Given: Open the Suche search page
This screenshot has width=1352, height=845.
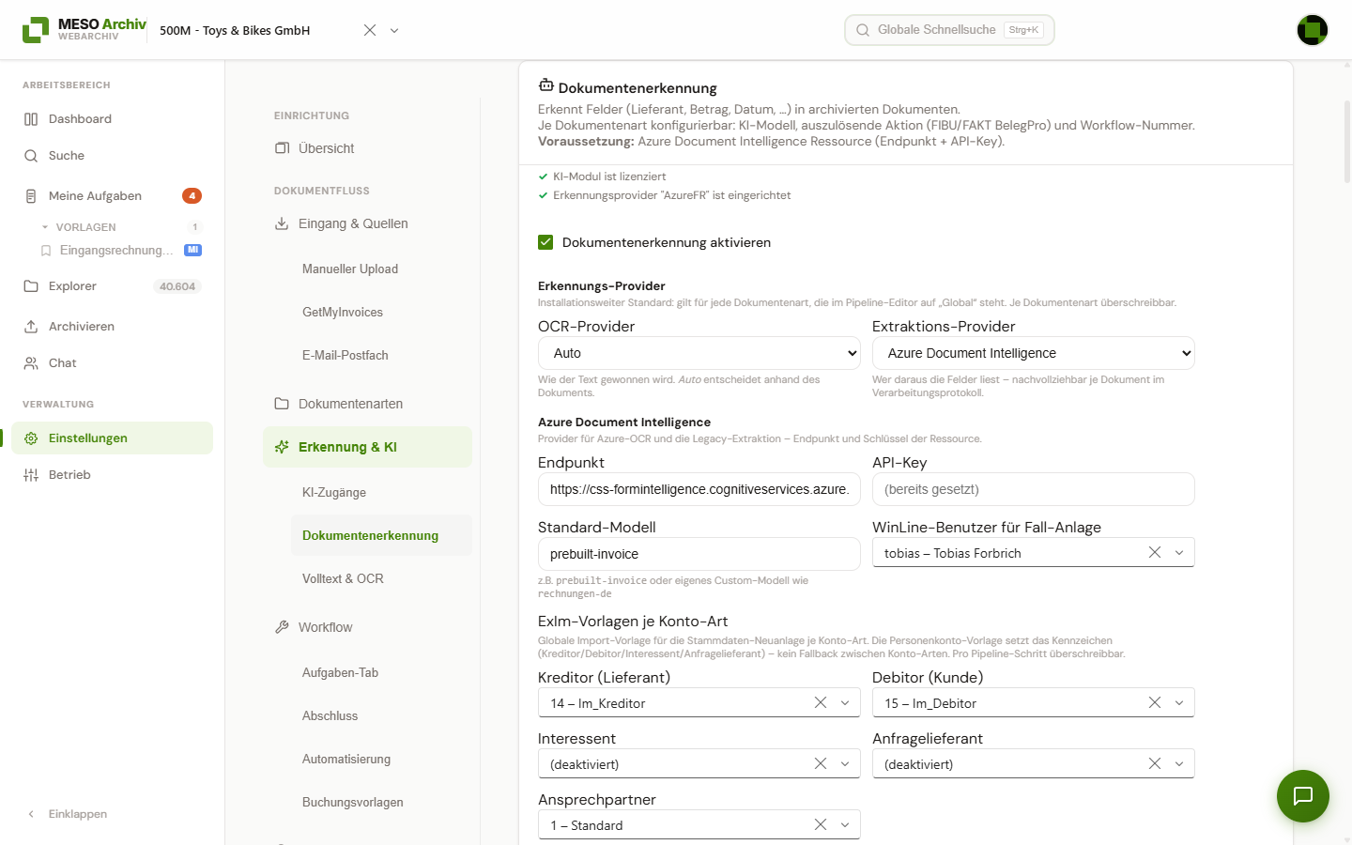Looking at the screenshot, I should 112,156.
